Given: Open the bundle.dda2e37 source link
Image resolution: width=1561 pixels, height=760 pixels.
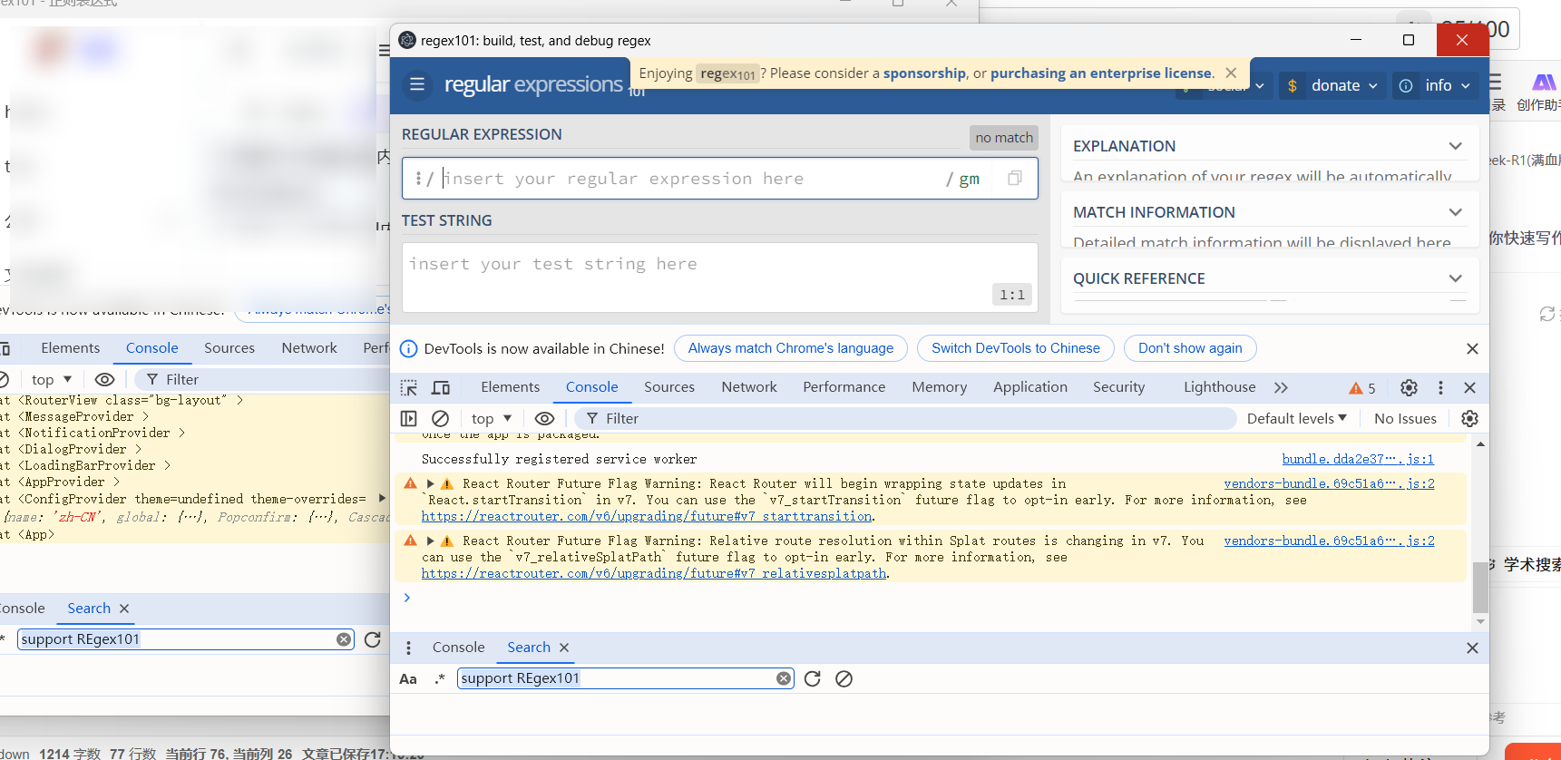Looking at the screenshot, I should point(1358,460).
